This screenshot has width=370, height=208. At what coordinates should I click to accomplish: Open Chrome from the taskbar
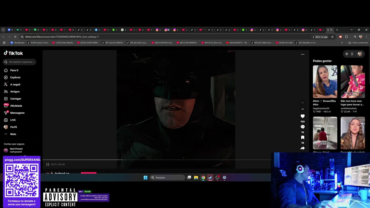[x=203, y=177]
